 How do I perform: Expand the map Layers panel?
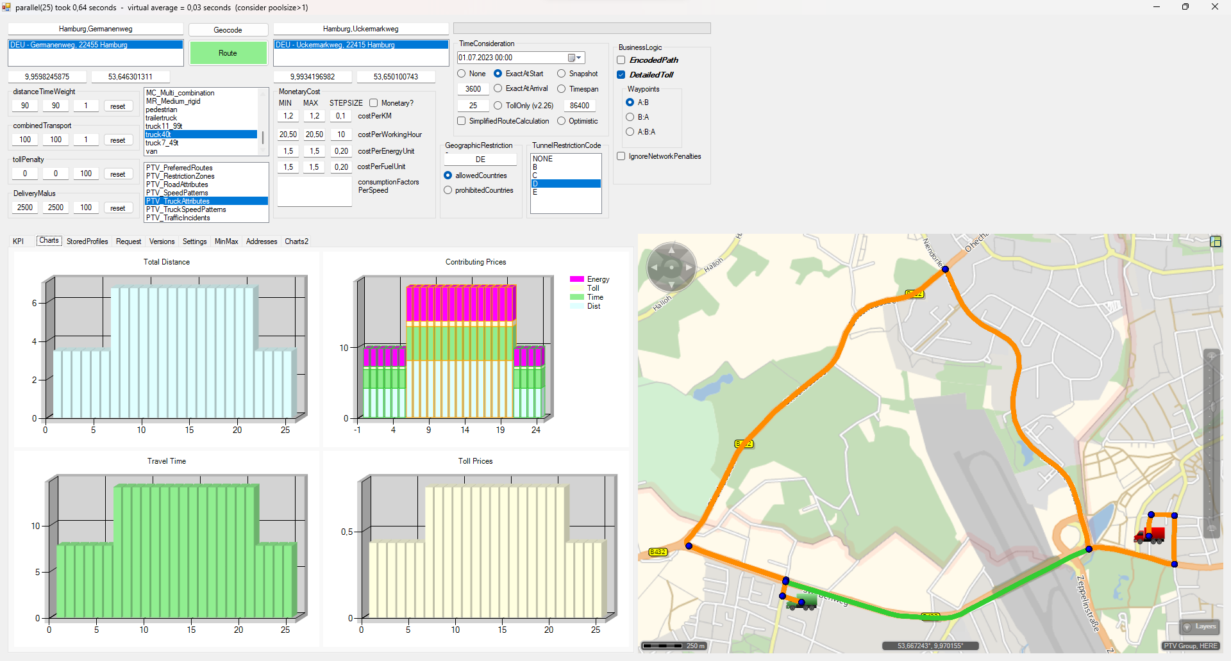point(1199,626)
